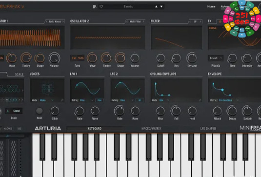Select previous Oscillator 1 type arrow
The image size is (261, 177).
[47, 21]
